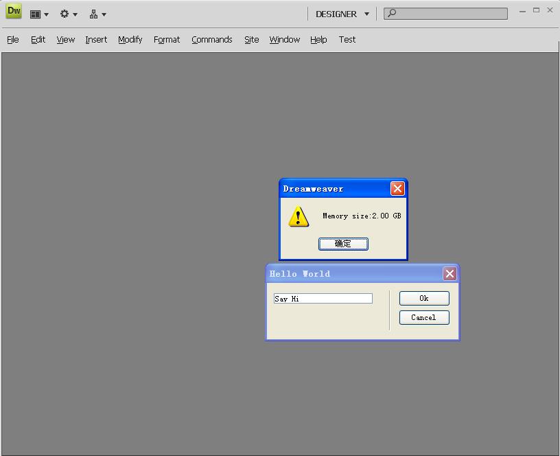Image resolution: width=560 pixels, height=456 pixels.
Task: Open the Modify menu
Action: (130, 40)
